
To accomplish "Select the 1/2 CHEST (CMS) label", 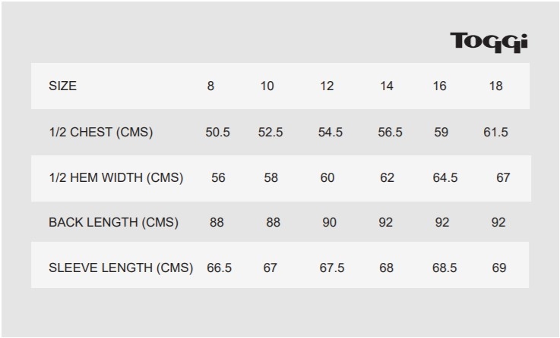I will point(101,132).
